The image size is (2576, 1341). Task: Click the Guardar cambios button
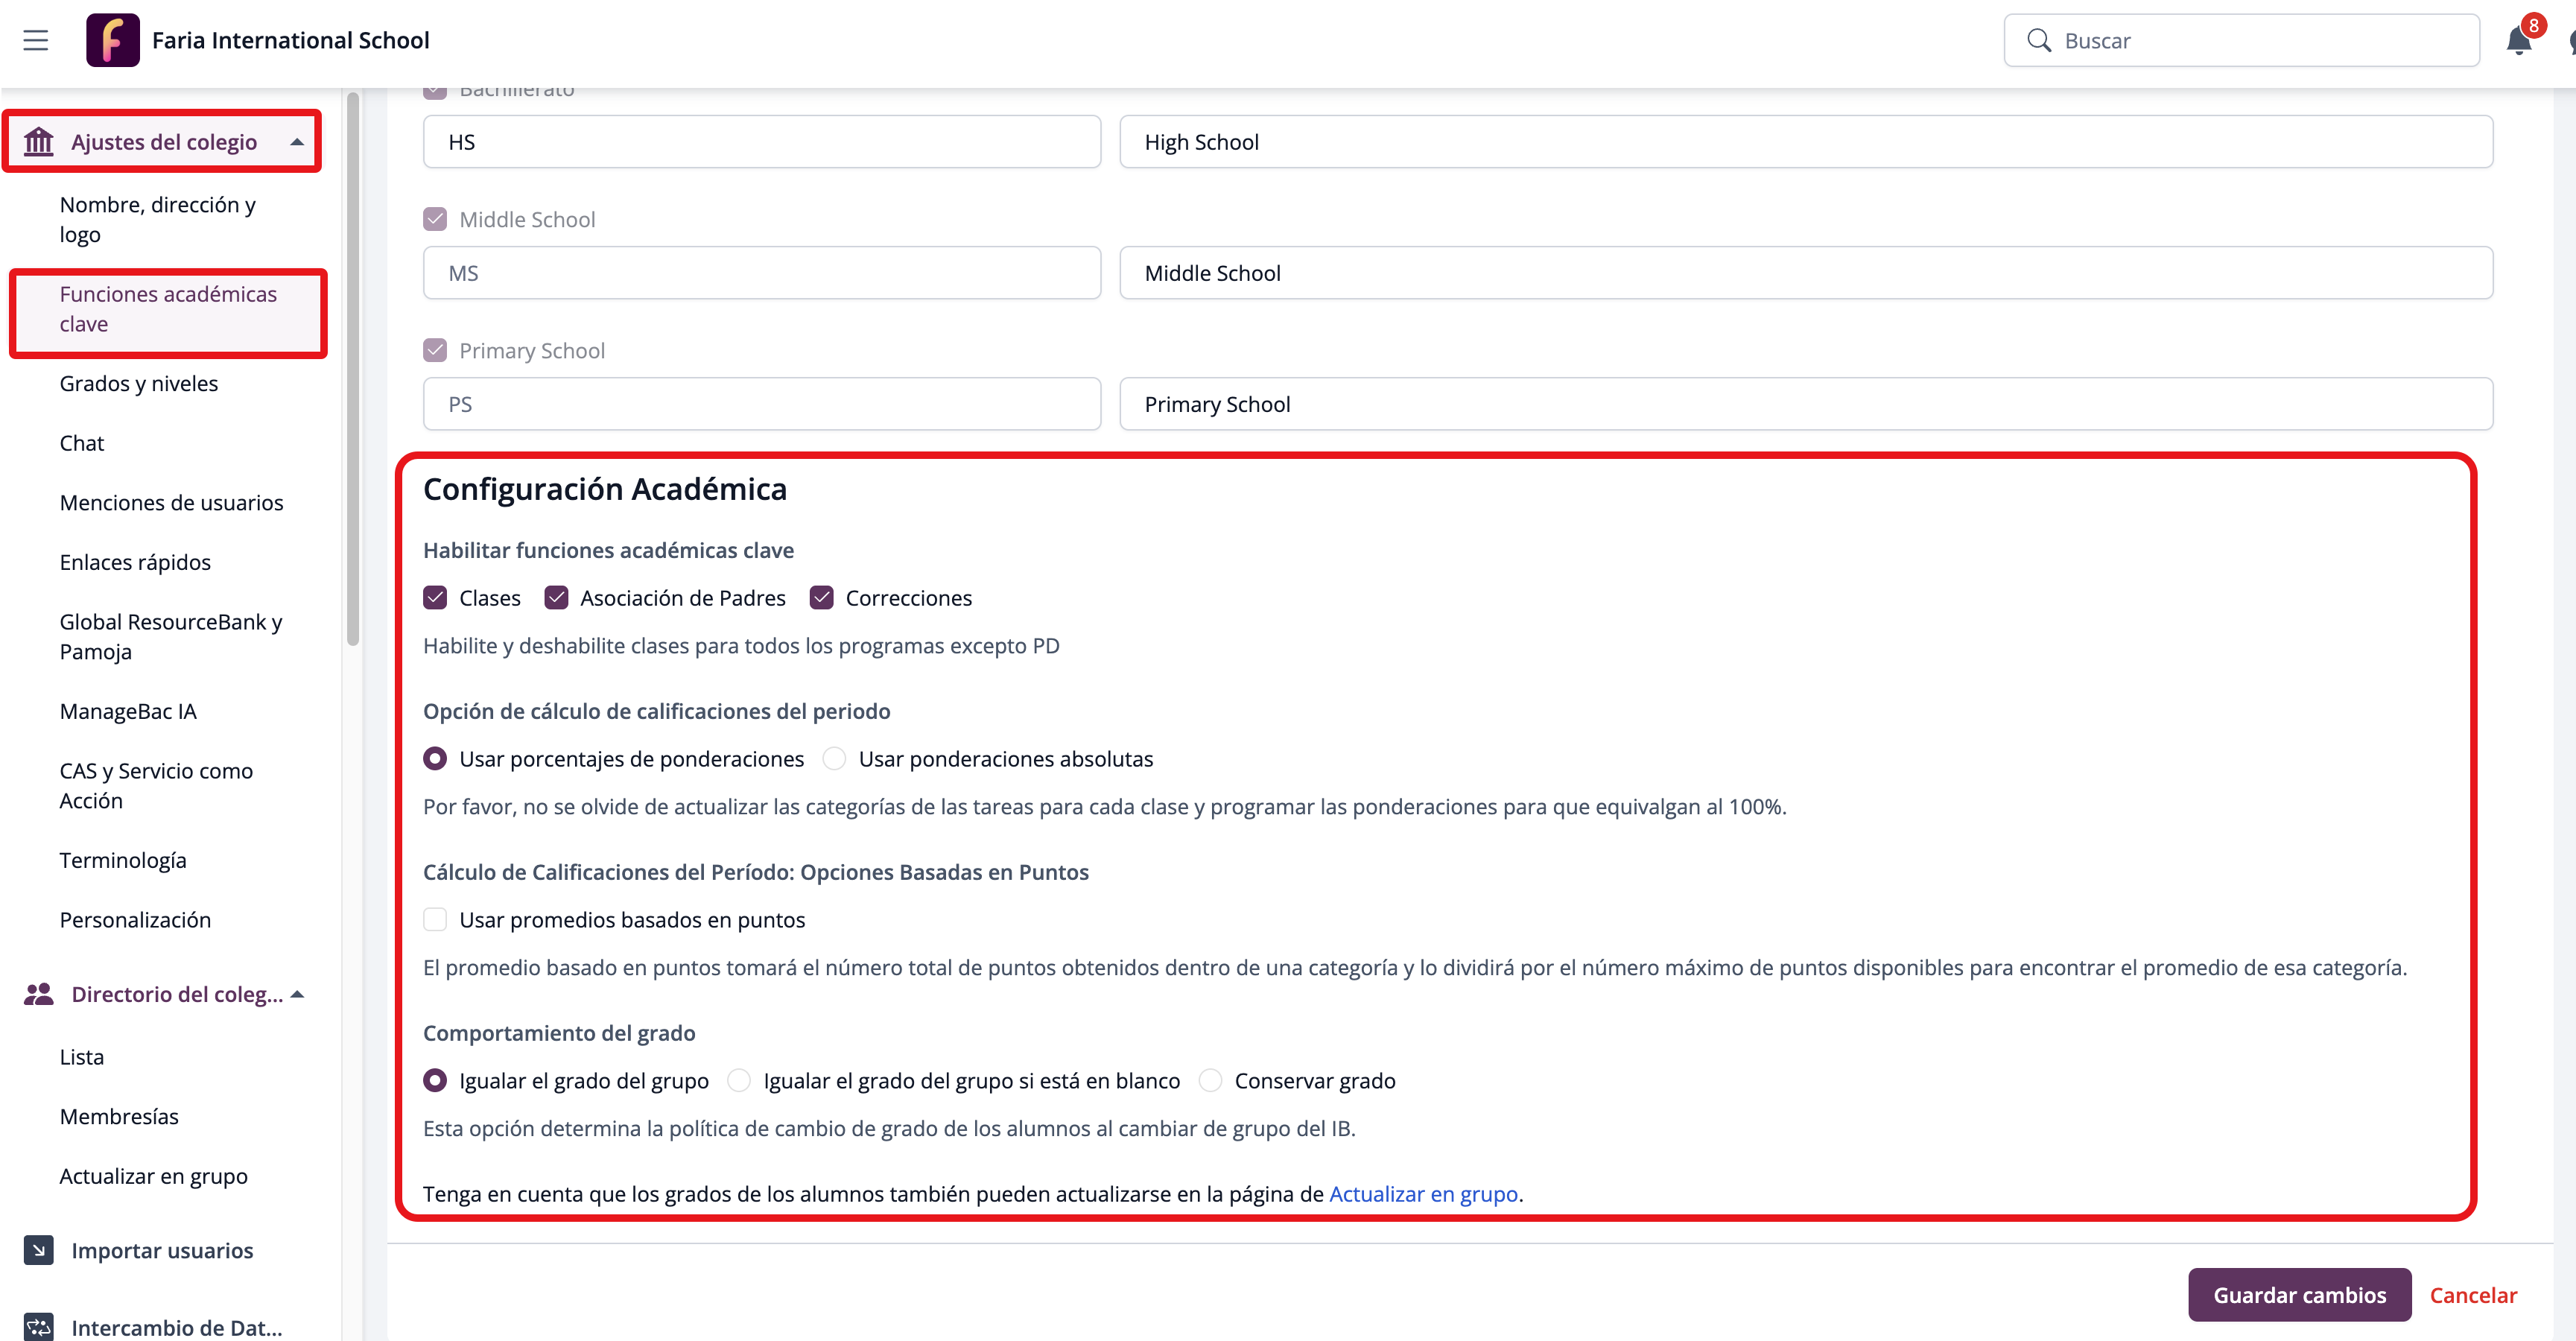2299,1295
